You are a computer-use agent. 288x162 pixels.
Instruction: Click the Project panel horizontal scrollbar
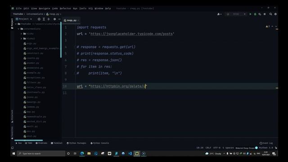pos(29,140)
